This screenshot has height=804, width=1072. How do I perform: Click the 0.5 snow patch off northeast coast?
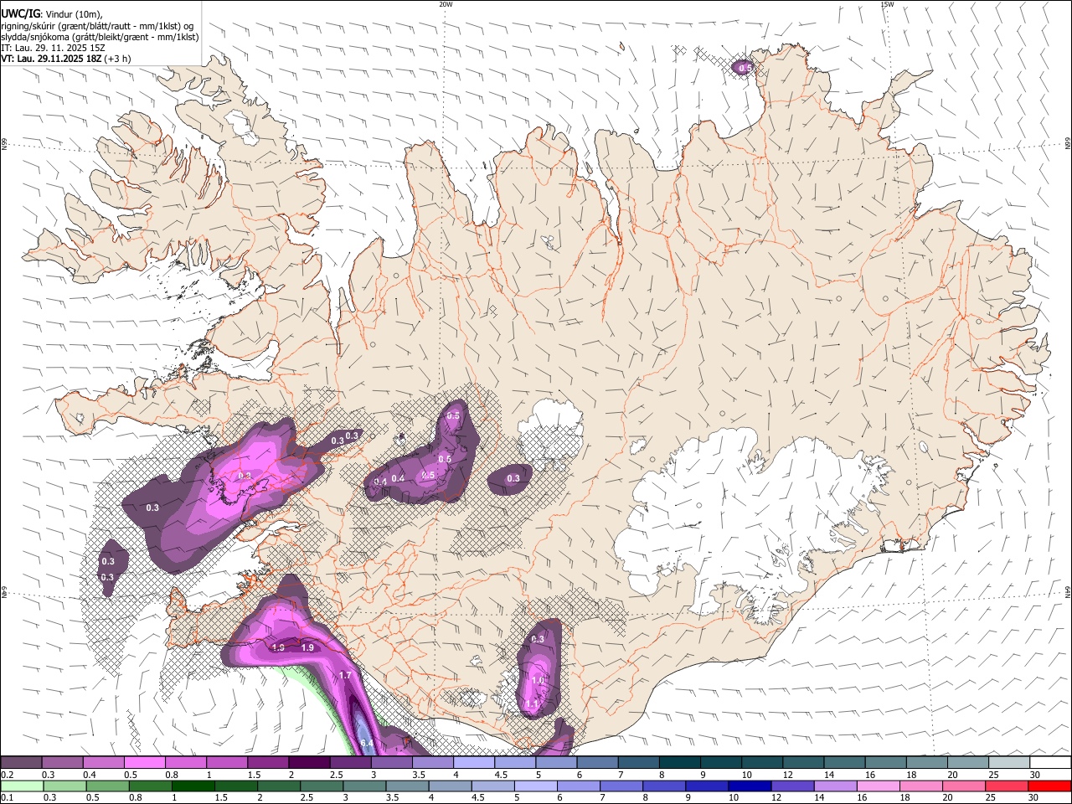743,67
